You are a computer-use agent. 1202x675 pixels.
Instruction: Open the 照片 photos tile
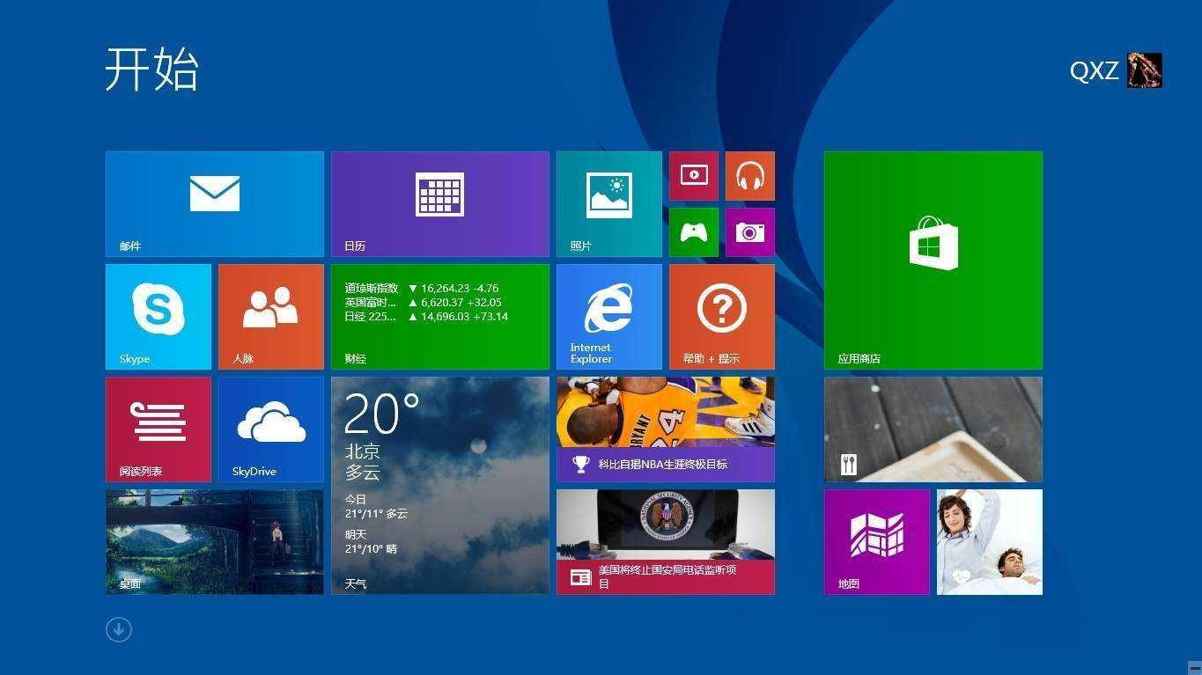pos(608,202)
